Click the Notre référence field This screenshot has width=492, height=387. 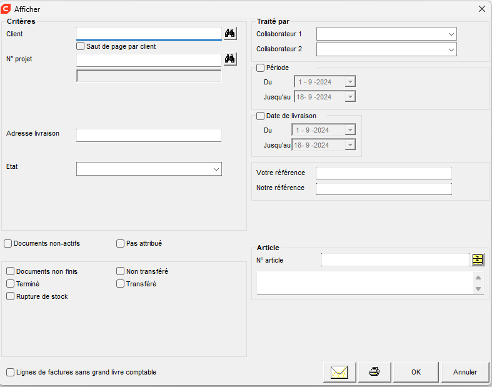pos(384,189)
